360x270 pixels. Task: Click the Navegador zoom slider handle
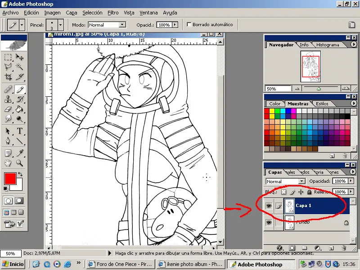[319, 89]
